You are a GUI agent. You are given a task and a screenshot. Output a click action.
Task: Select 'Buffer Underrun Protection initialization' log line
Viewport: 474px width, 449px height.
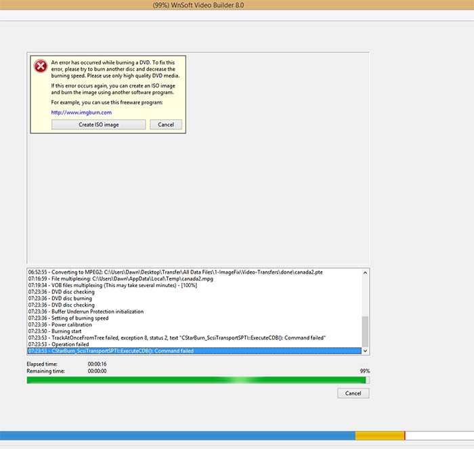(194, 312)
